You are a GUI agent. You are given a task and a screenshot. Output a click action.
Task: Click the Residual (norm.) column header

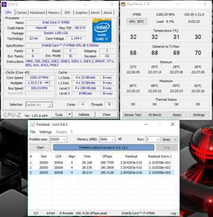coord(159,156)
